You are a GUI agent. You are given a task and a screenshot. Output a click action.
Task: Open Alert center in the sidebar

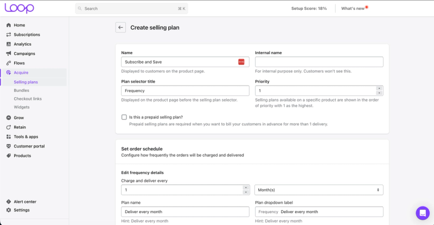click(25, 202)
